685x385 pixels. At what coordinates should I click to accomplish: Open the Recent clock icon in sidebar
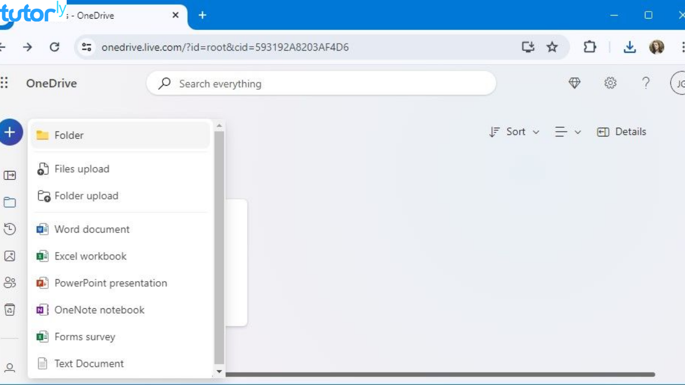pos(10,229)
